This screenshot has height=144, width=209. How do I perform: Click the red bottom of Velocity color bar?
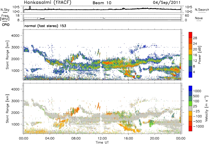[x=190, y=129]
